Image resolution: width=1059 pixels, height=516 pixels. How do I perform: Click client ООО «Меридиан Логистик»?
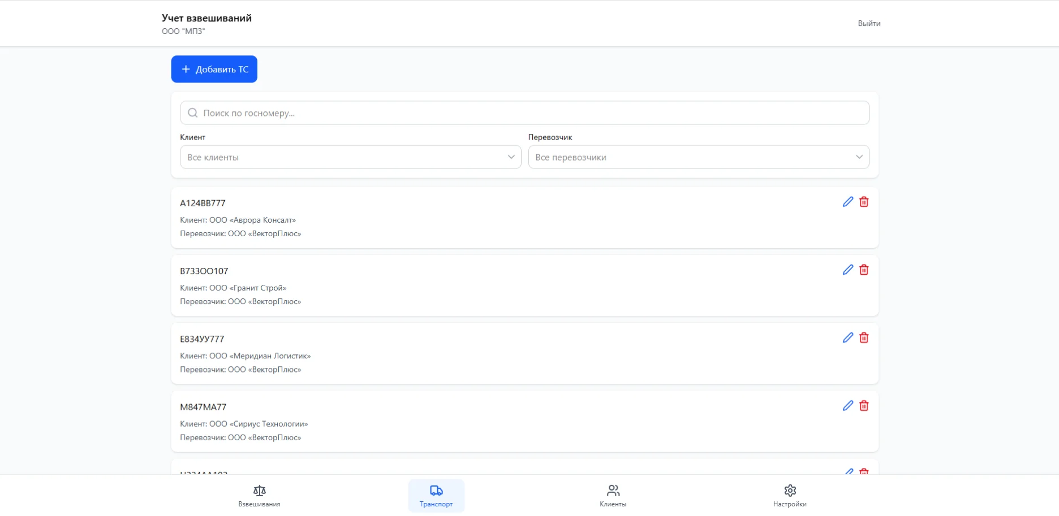[260, 355]
